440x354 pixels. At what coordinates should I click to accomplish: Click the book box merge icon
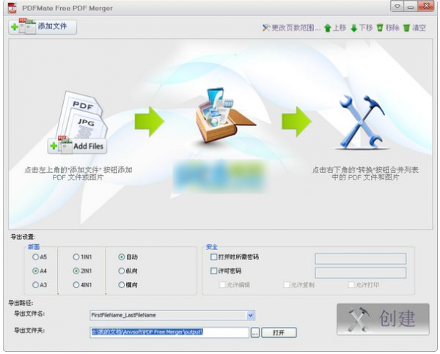coord(224,116)
